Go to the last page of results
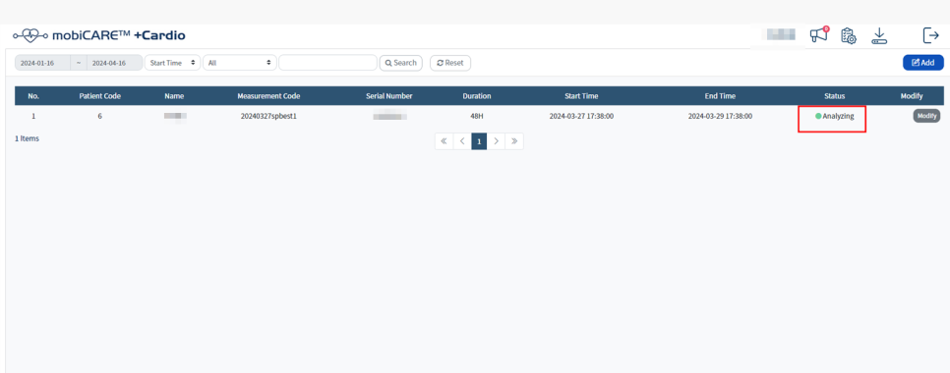The image size is (950, 373). (514, 141)
